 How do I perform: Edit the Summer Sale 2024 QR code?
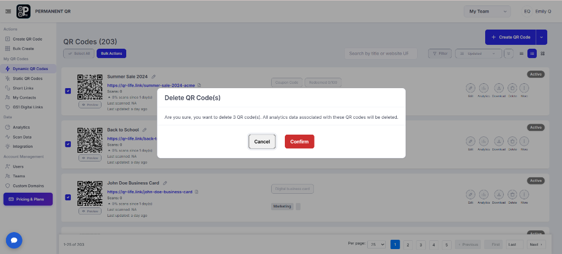tap(470, 88)
